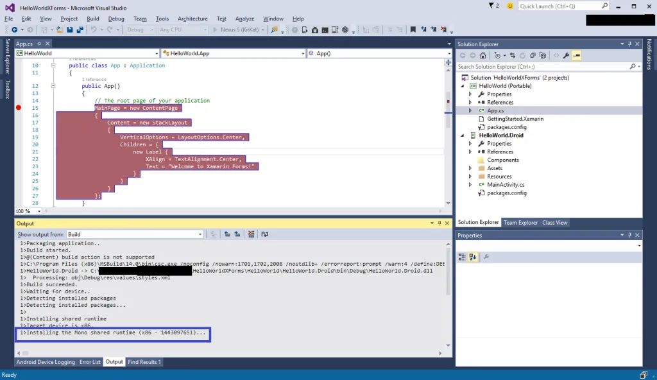Pin the App.cs editor tab
The image size is (657, 380).
(x=39, y=44)
